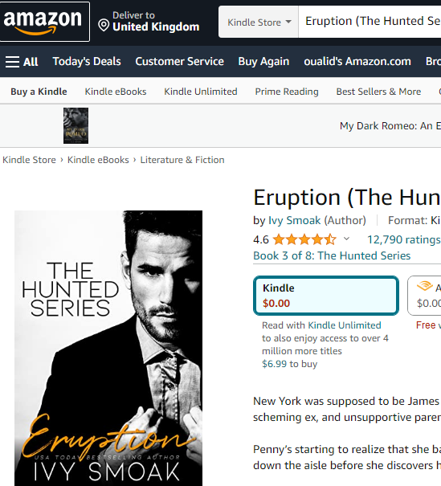Viewport: 441px width, 486px height.
Task: Click the star rating icons
Action: [x=304, y=239]
